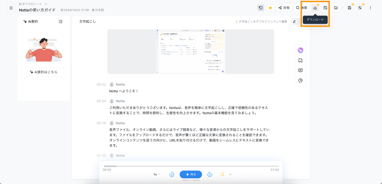Click the download icon
This screenshot has height=184, width=382.
pos(315,8)
